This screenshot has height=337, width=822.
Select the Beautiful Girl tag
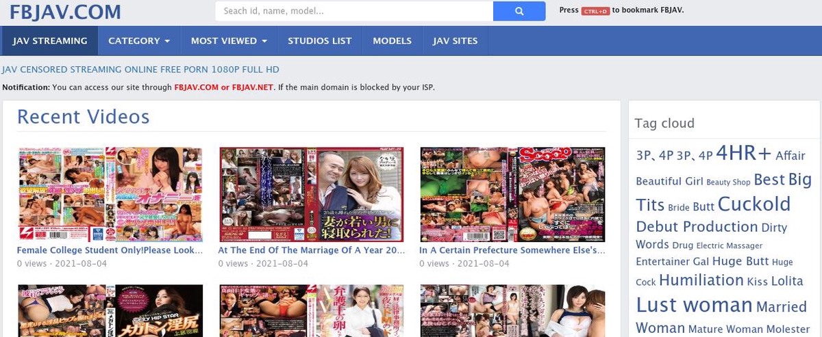(x=669, y=182)
